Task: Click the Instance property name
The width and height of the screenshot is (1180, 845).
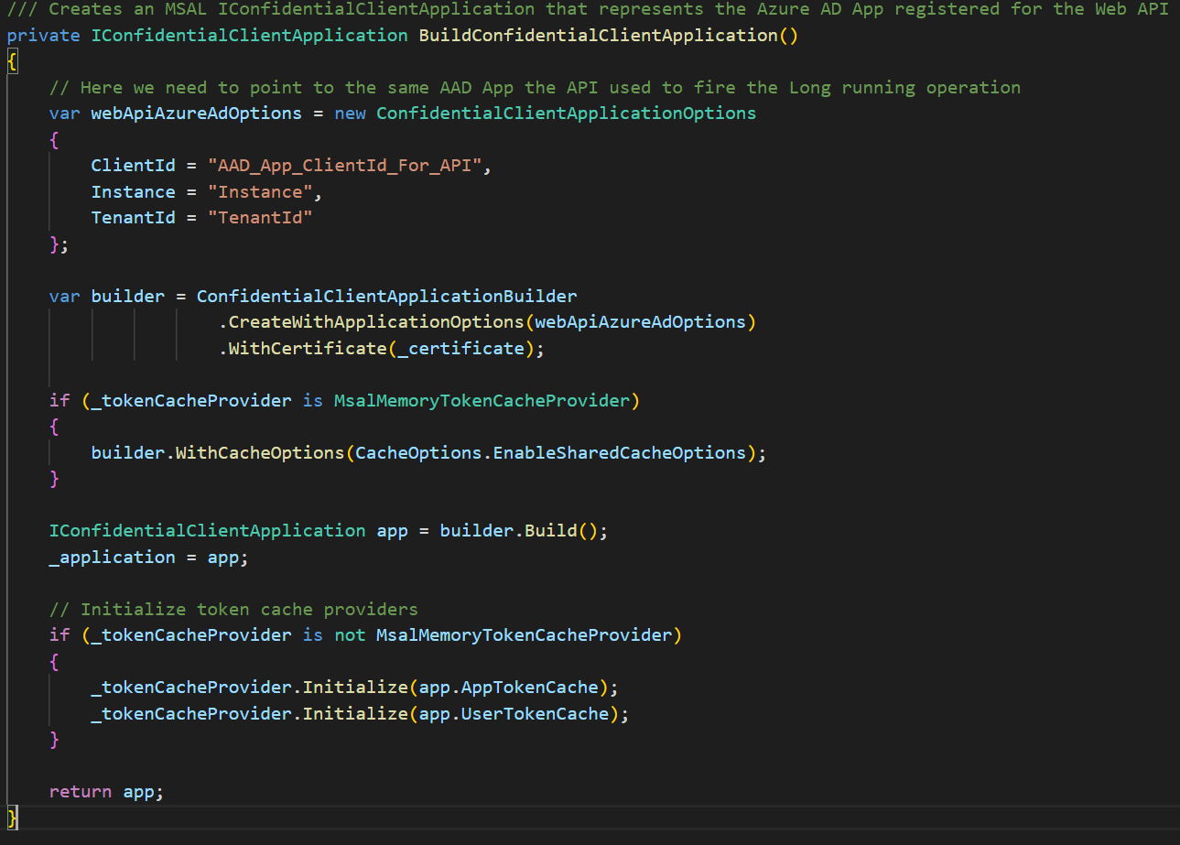Action: coord(133,192)
